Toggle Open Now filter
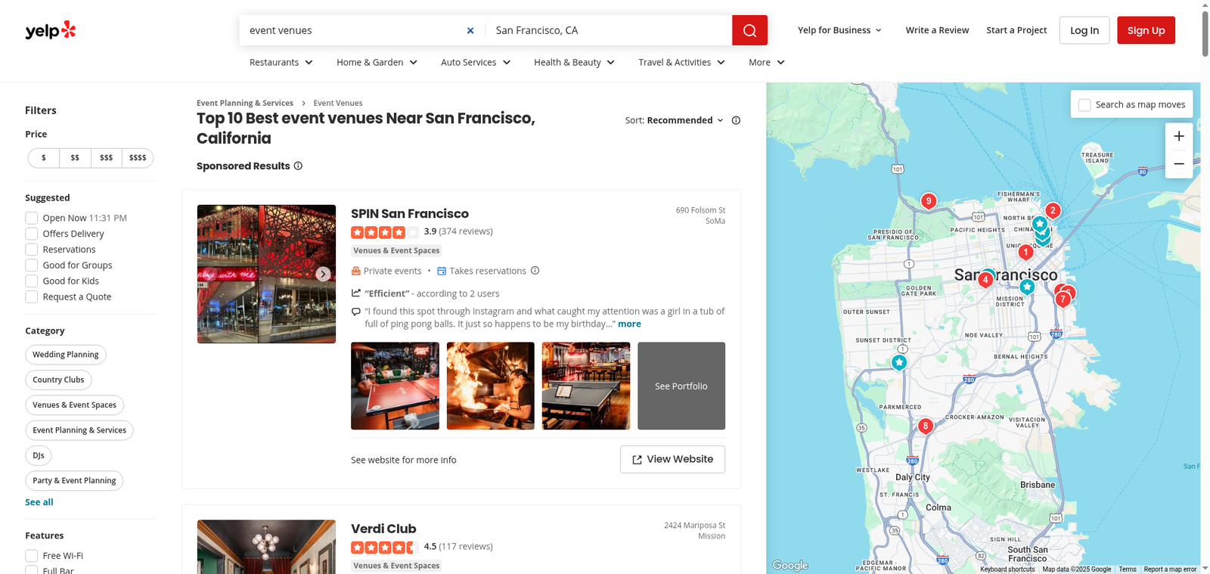 [32, 218]
